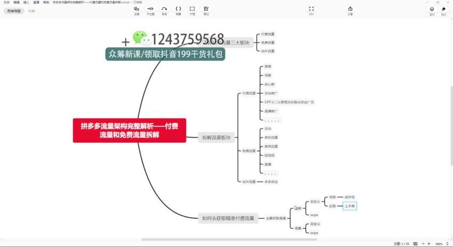453x247 pixels.
Task: Select the 搜索 node under 主要获取渠道
Action: [298, 208]
